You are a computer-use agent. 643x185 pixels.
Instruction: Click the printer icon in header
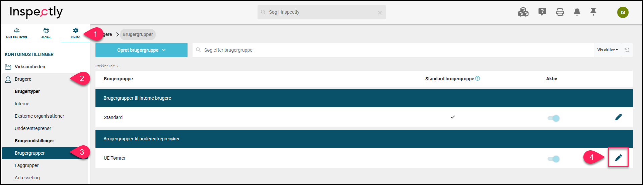(560, 12)
